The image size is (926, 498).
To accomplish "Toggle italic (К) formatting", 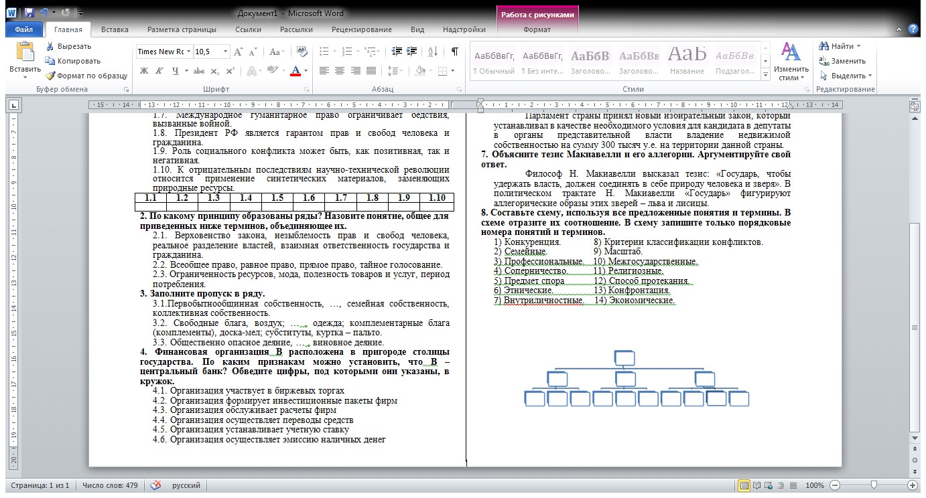I will tap(159, 70).
